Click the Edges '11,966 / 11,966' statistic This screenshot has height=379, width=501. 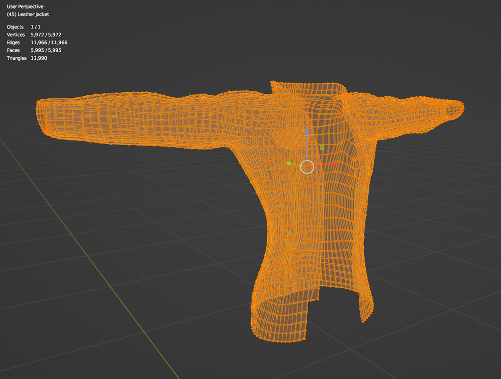49,42
